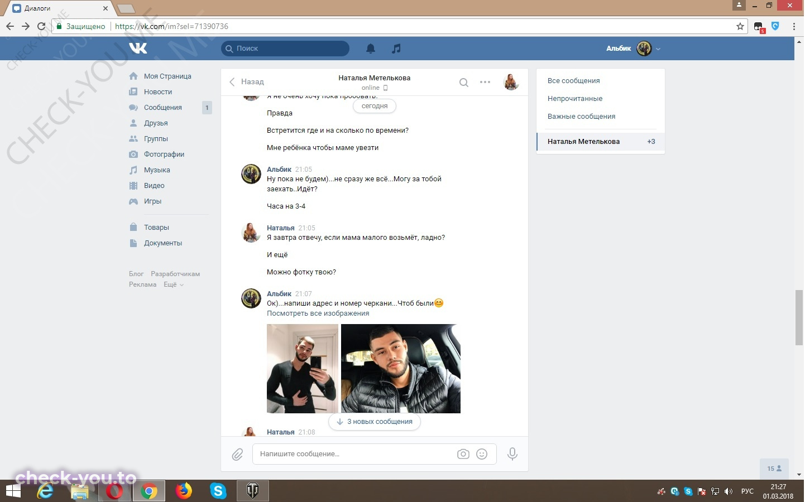Select the Важные сообщения filter
805x502 pixels.
(581, 116)
